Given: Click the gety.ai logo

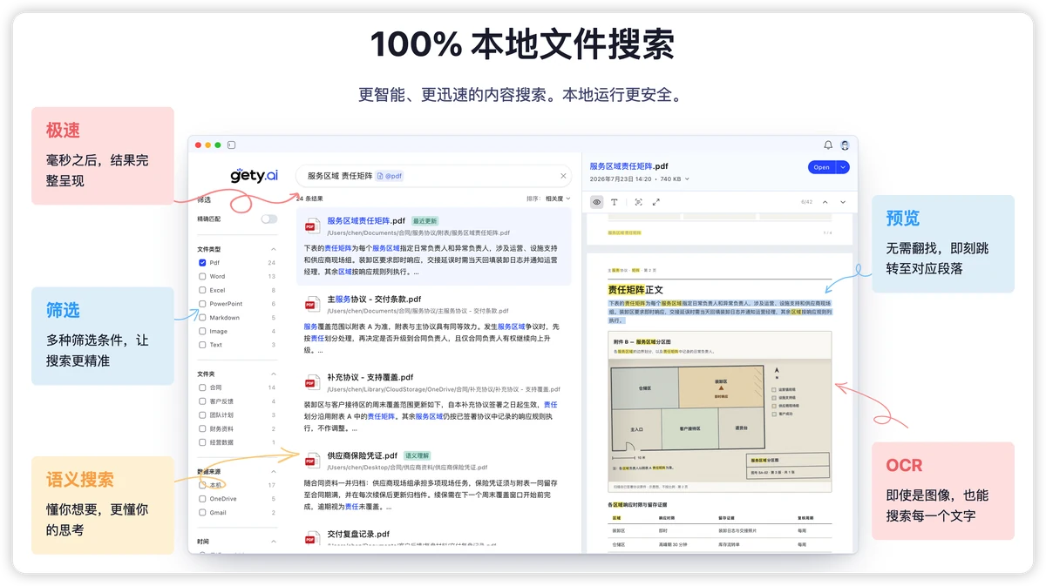Looking at the screenshot, I should tap(254, 175).
